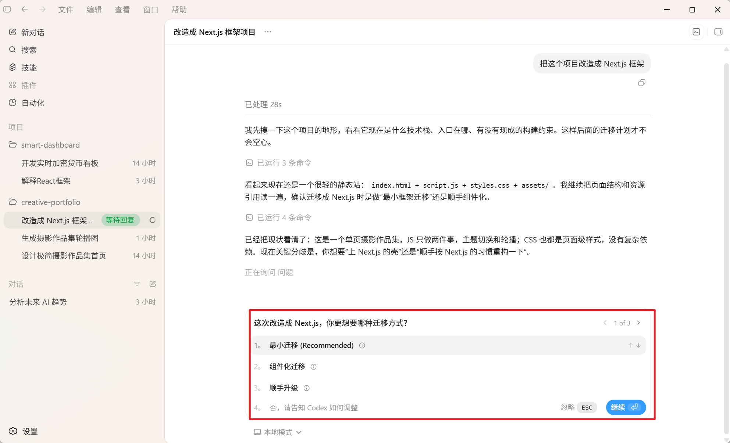Show info for 顺手升级 option
730x443 pixels.
pos(307,388)
